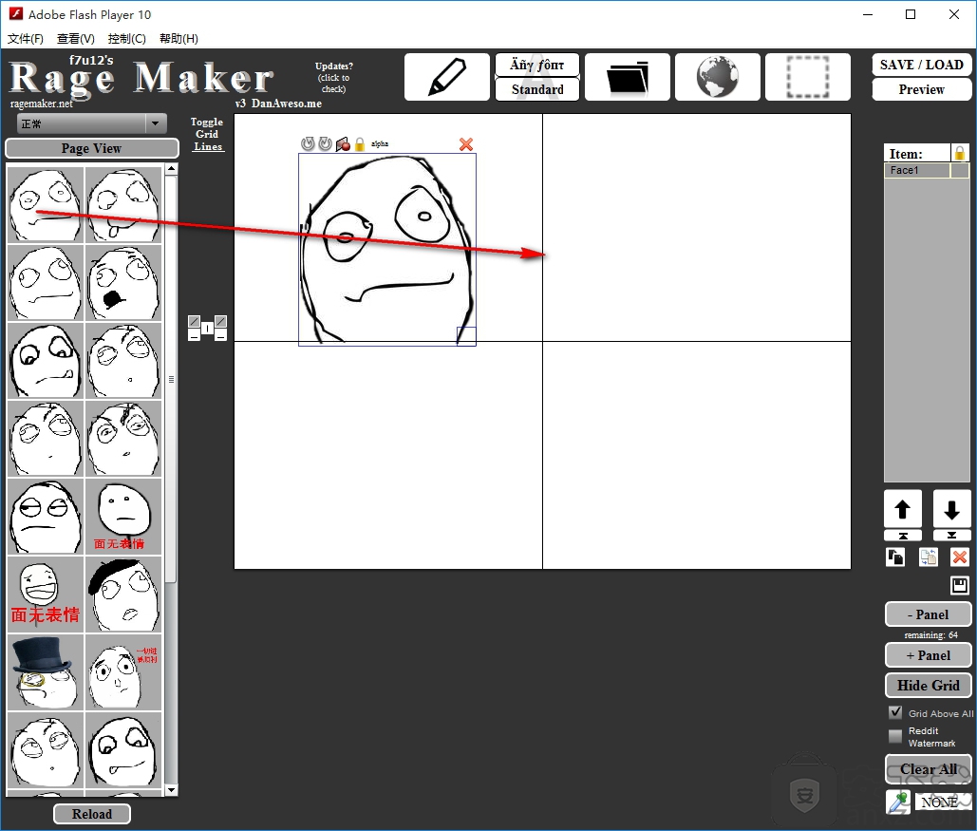Select Face1 in the Item list
The width and height of the screenshot is (977, 831).
917,170
